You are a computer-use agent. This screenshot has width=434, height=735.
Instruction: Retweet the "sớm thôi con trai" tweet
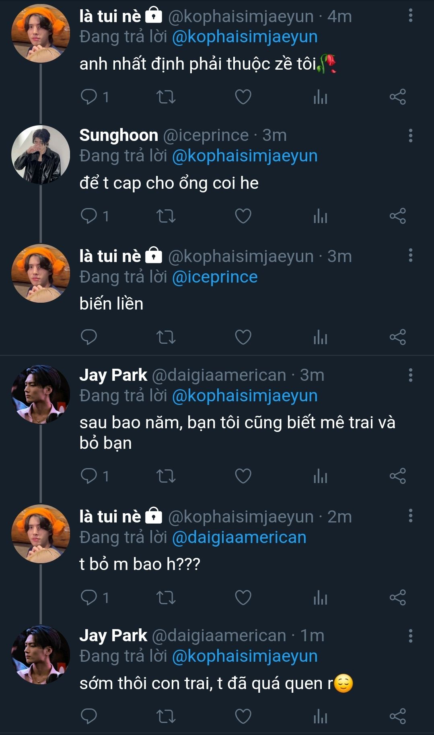pyautogui.click(x=166, y=716)
